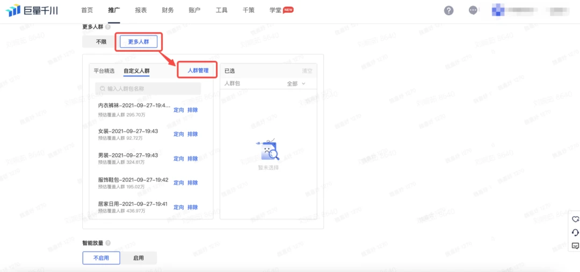Click the 巨量千川 logo icon
This screenshot has width=580, height=272.
coord(13,11)
